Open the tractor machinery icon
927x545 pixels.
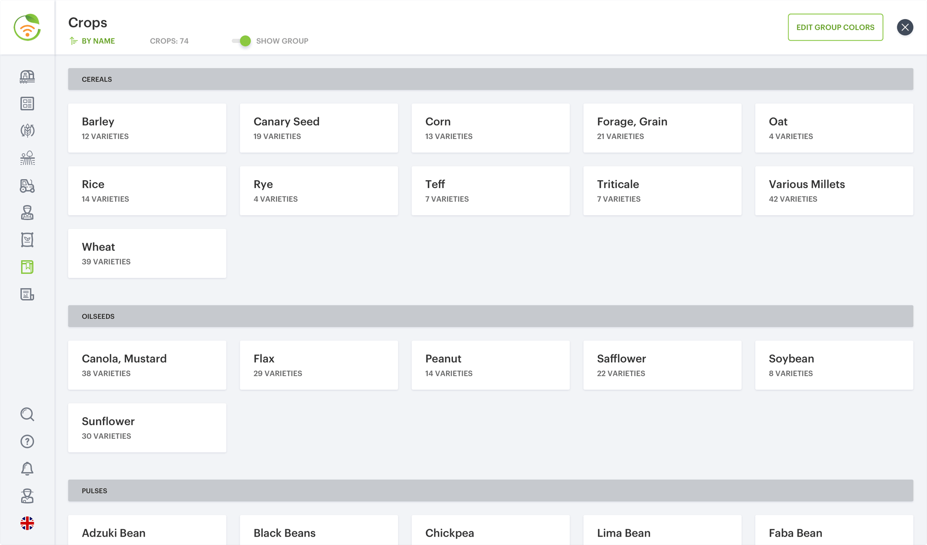[x=27, y=185]
